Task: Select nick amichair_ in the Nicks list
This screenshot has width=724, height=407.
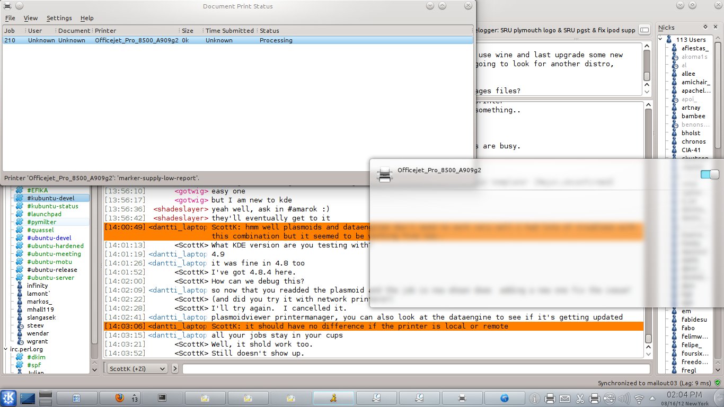Action: click(695, 82)
